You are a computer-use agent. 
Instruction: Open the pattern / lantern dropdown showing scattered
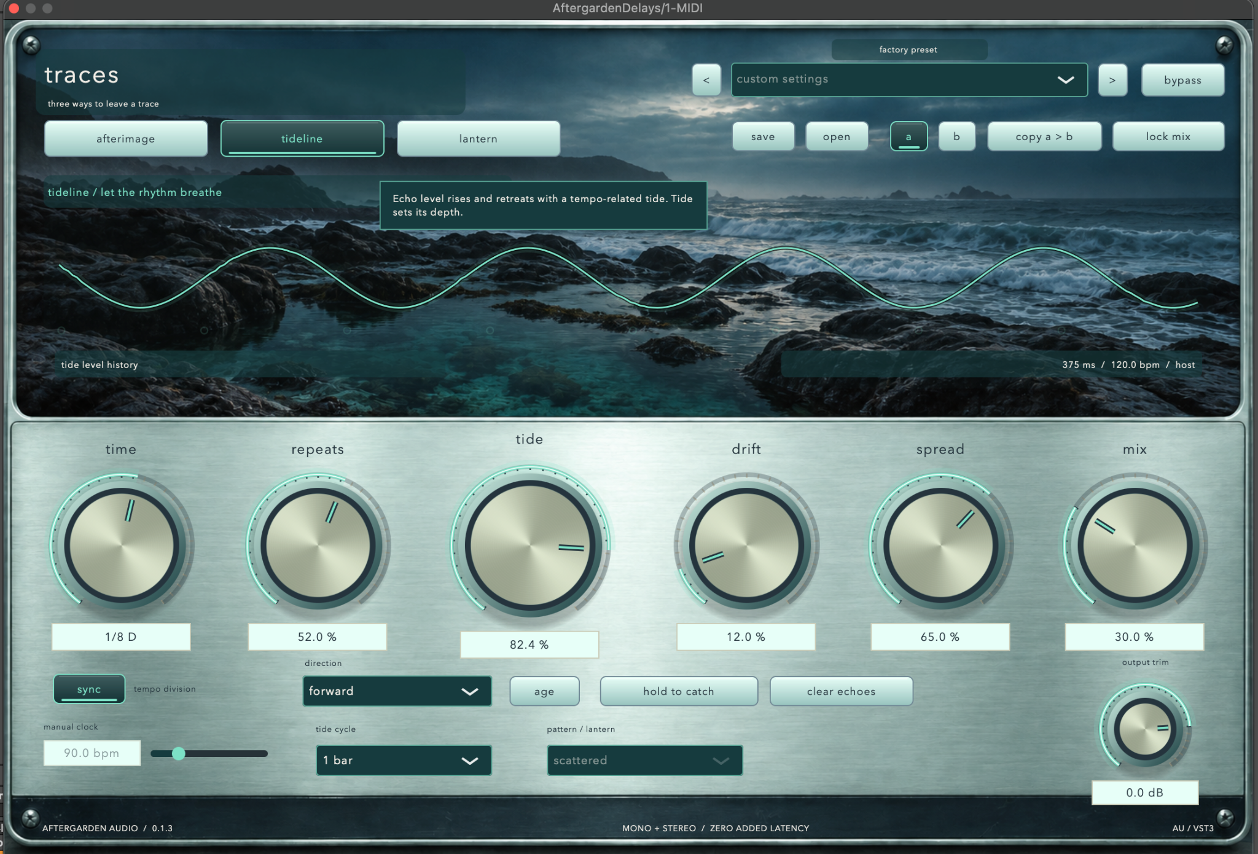click(644, 760)
